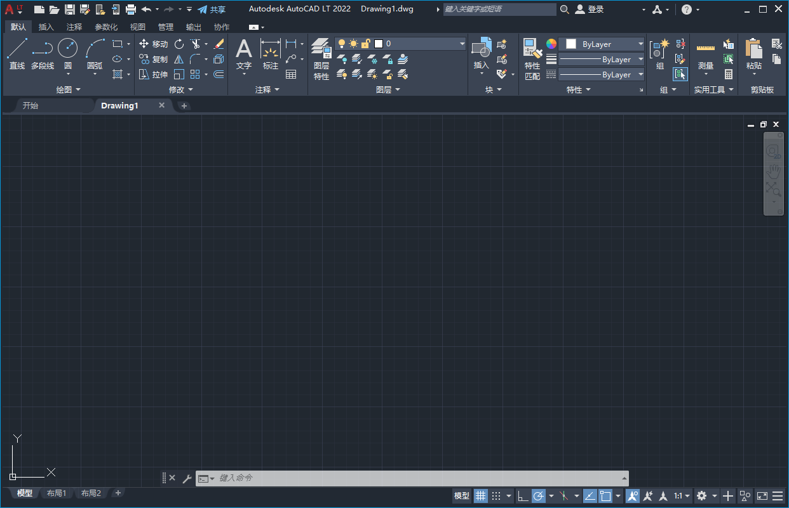
Task: Click the Plot printer icon
Action: click(x=131, y=10)
